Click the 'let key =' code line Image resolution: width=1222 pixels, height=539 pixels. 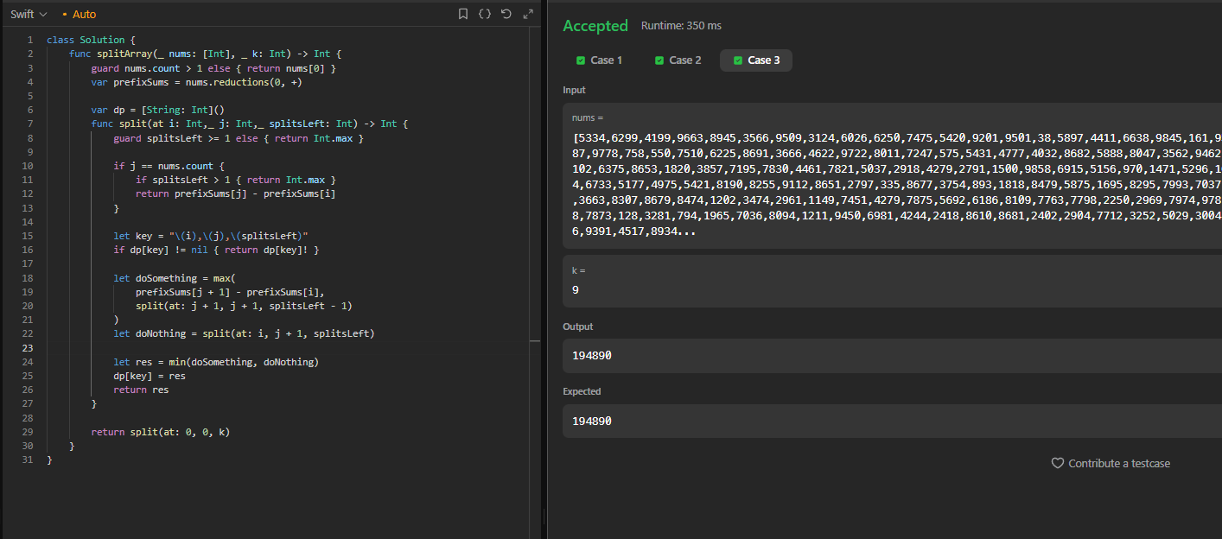pos(210,236)
